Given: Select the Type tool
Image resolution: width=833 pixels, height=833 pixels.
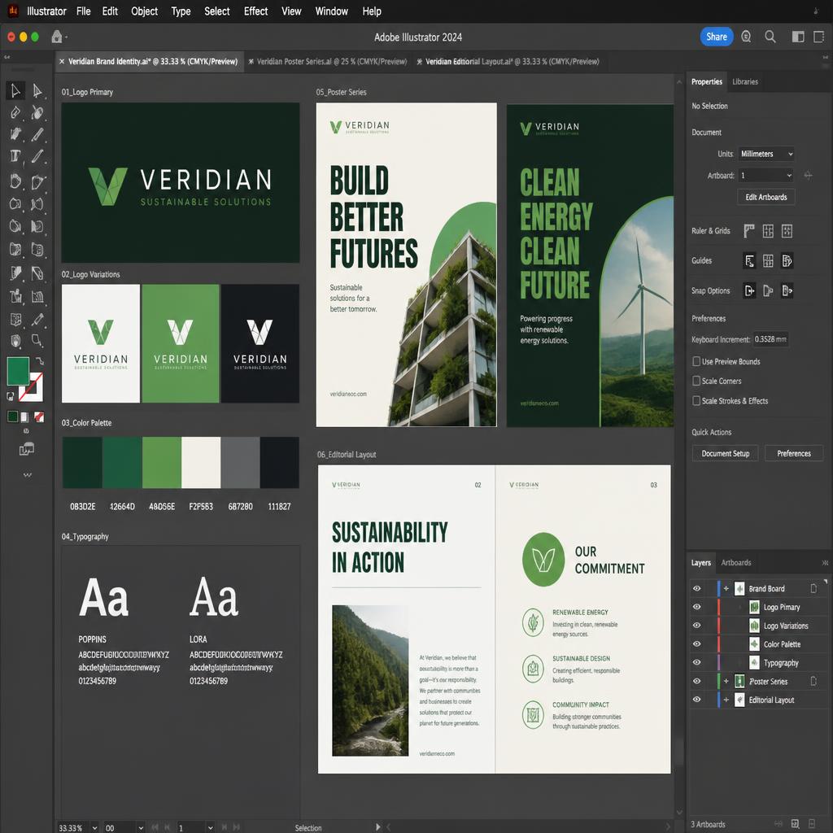Looking at the screenshot, I should click(x=15, y=156).
